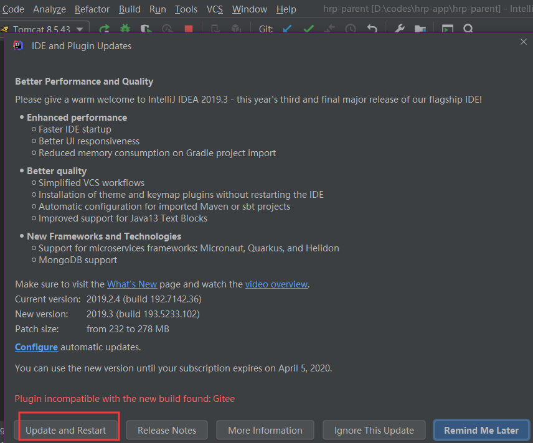Click patch size 'from 232 to 278 MB'

click(x=128, y=329)
